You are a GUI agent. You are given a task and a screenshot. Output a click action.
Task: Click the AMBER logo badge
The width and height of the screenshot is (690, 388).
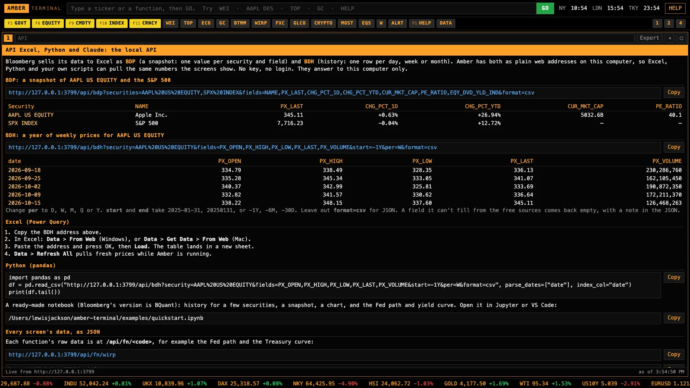(16, 8)
